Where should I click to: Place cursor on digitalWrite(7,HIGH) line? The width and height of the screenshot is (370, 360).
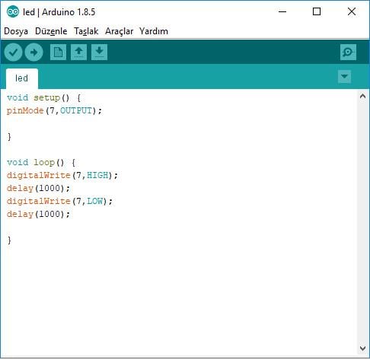[x=62, y=175]
